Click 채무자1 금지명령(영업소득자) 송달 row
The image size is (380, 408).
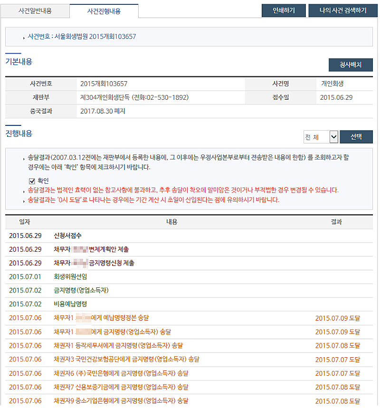pos(189,332)
